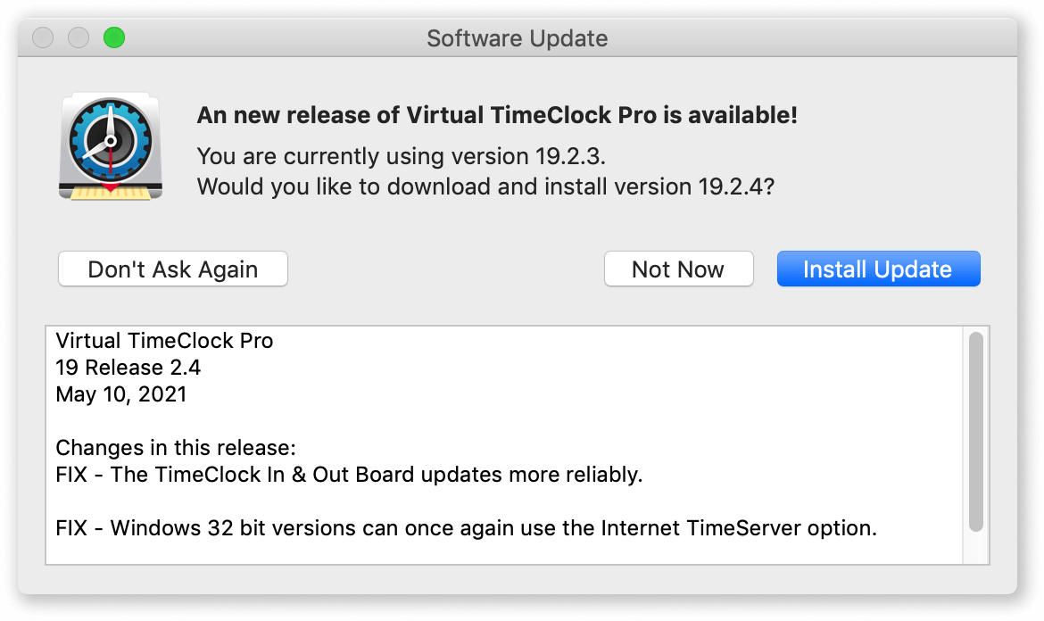
Task: Click the scrollbar track beneath the thumb
Action: click(975, 548)
